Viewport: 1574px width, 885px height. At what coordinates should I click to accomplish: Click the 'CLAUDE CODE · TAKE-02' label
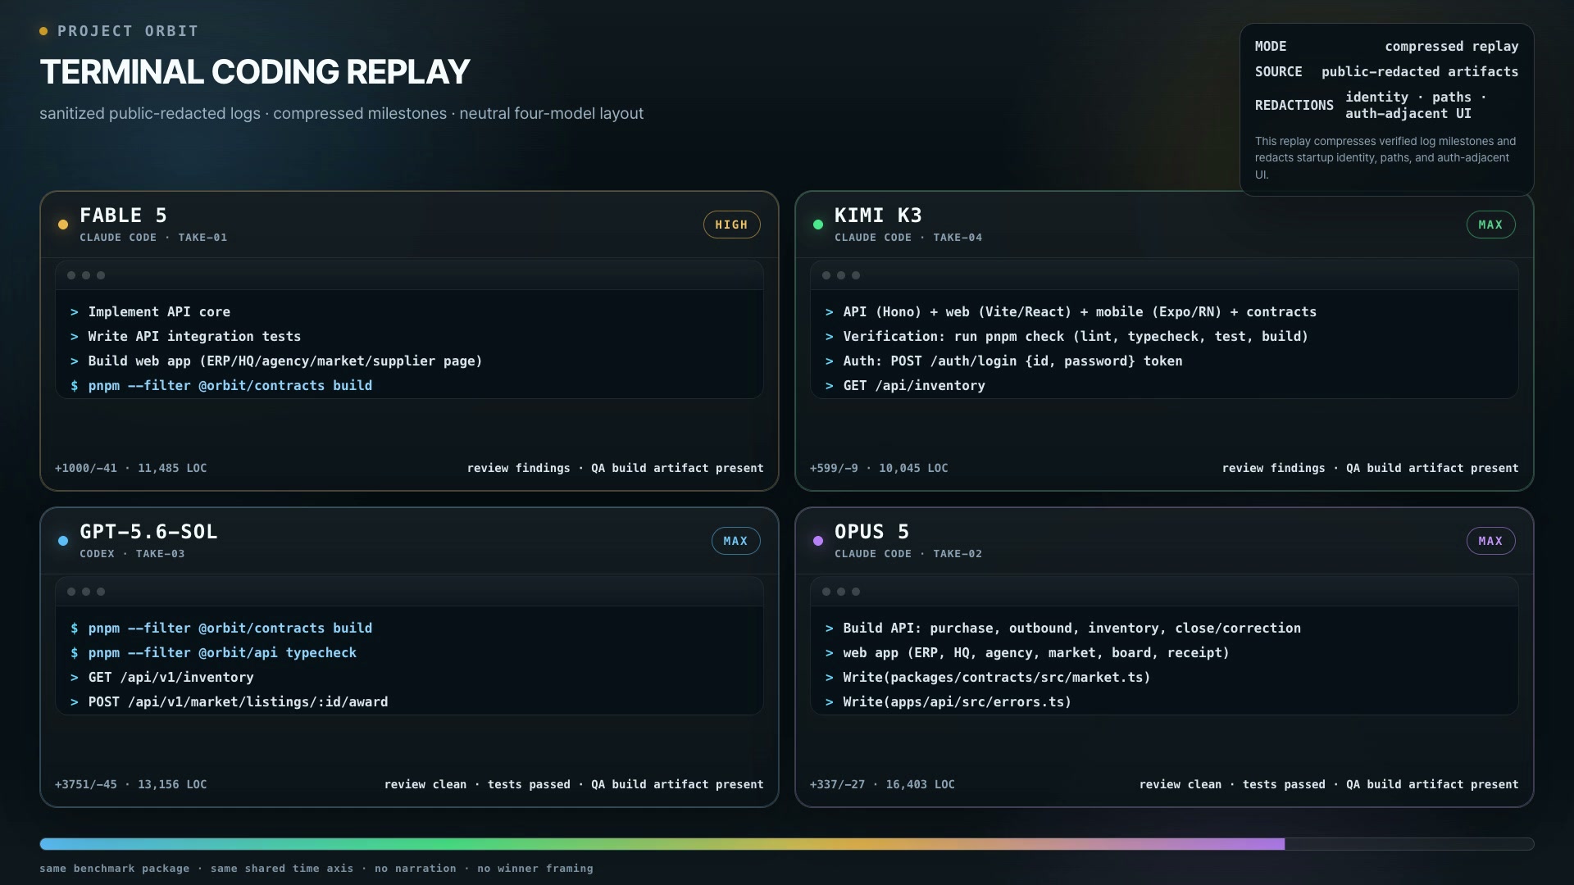coord(908,554)
